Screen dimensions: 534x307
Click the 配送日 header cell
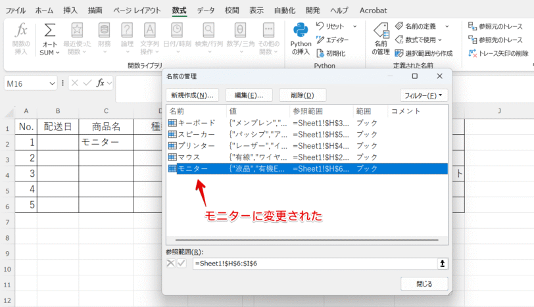pyautogui.click(x=58, y=127)
